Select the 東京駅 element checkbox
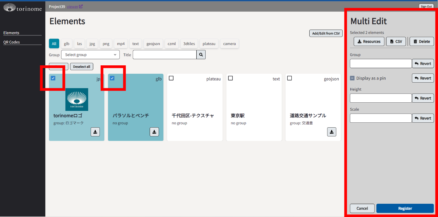The image size is (438, 217). pos(230,78)
